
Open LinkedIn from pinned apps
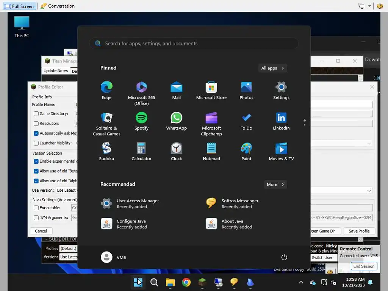click(281, 121)
